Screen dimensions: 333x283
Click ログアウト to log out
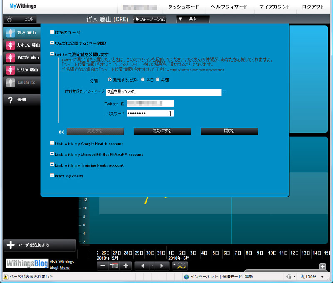pyautogui.click(x=313, y=7)
